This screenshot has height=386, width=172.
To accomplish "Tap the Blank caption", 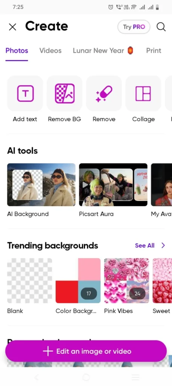I will coord(15,311).
